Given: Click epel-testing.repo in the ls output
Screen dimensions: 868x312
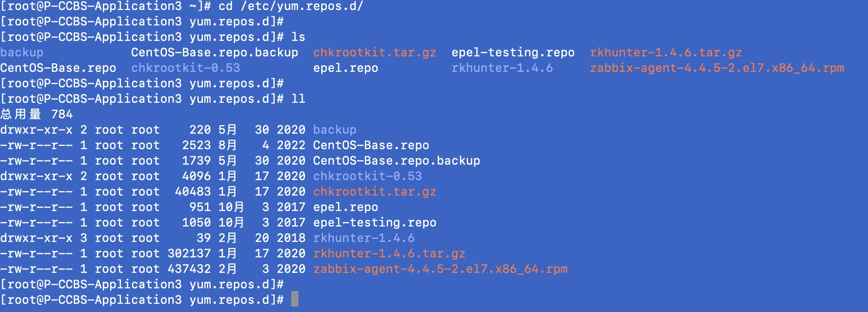Looking at the screenshot, I should point(513,52).
